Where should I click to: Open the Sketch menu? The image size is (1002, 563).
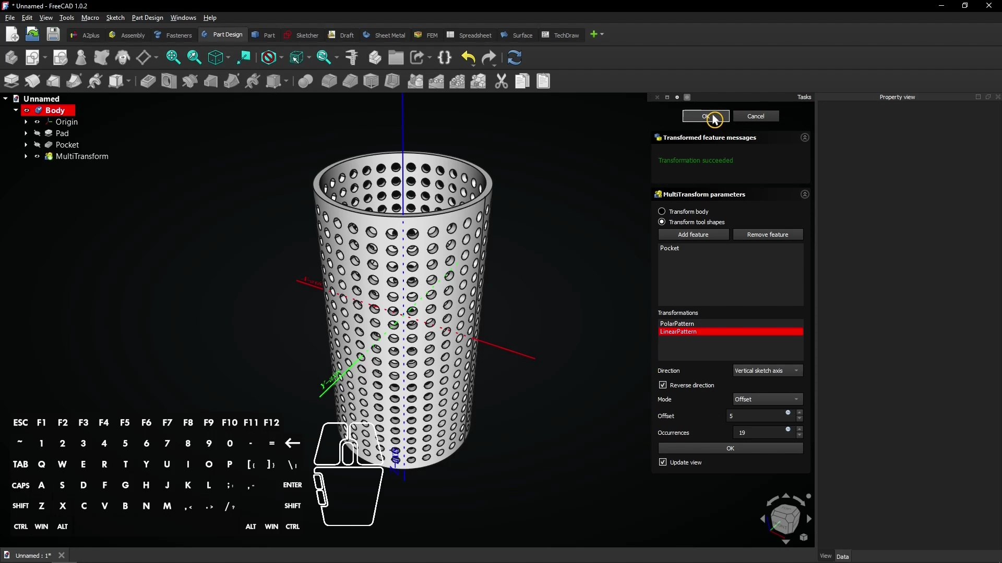(x=115, y=18)
